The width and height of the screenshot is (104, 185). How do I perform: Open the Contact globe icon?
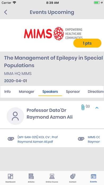(x=73, y=176)
